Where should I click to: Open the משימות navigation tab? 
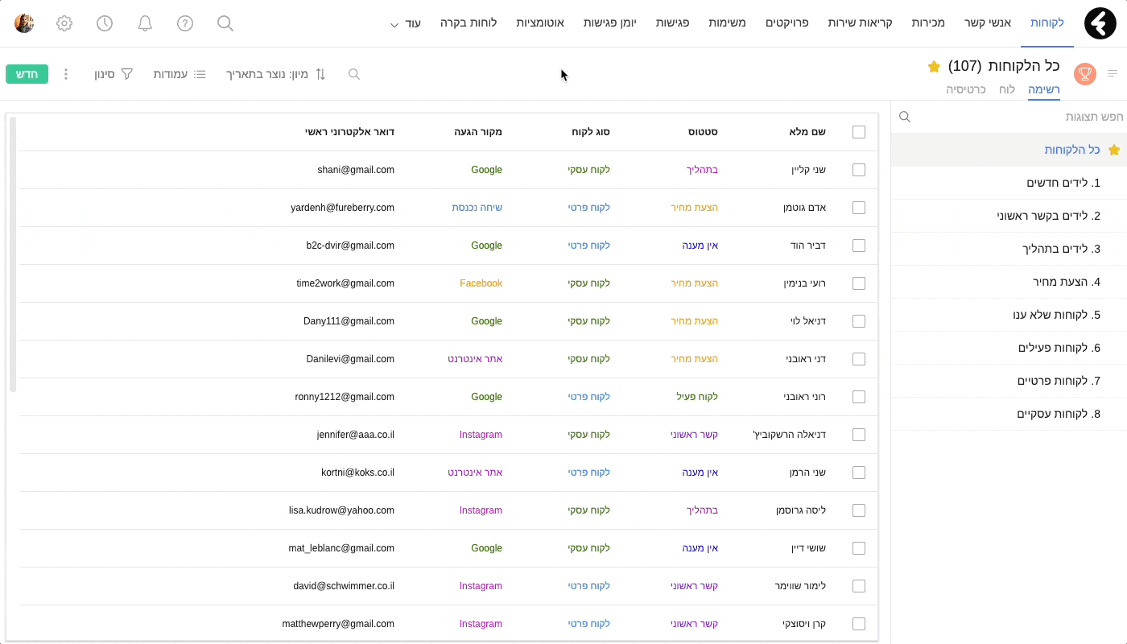pyautogui.click(x=727, y=23)
